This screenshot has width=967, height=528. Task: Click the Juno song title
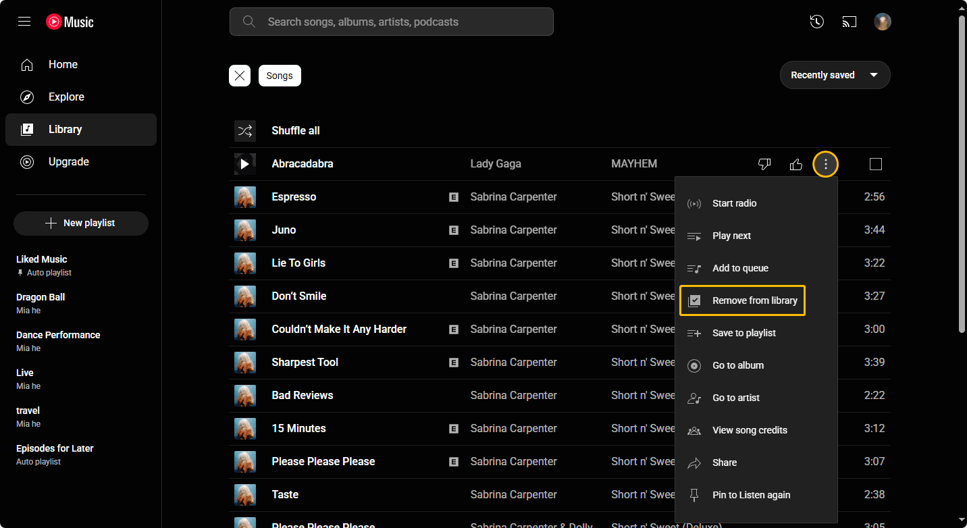point(284,230)
